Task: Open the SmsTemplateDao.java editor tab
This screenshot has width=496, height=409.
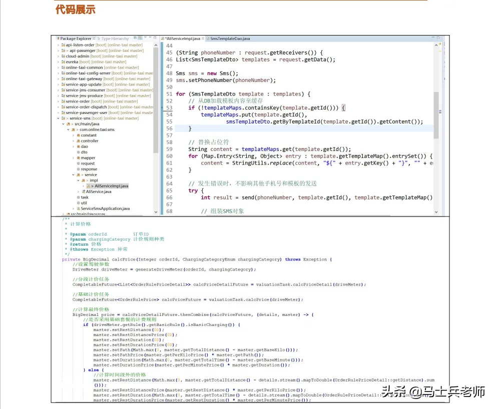Action: point(230,38)
